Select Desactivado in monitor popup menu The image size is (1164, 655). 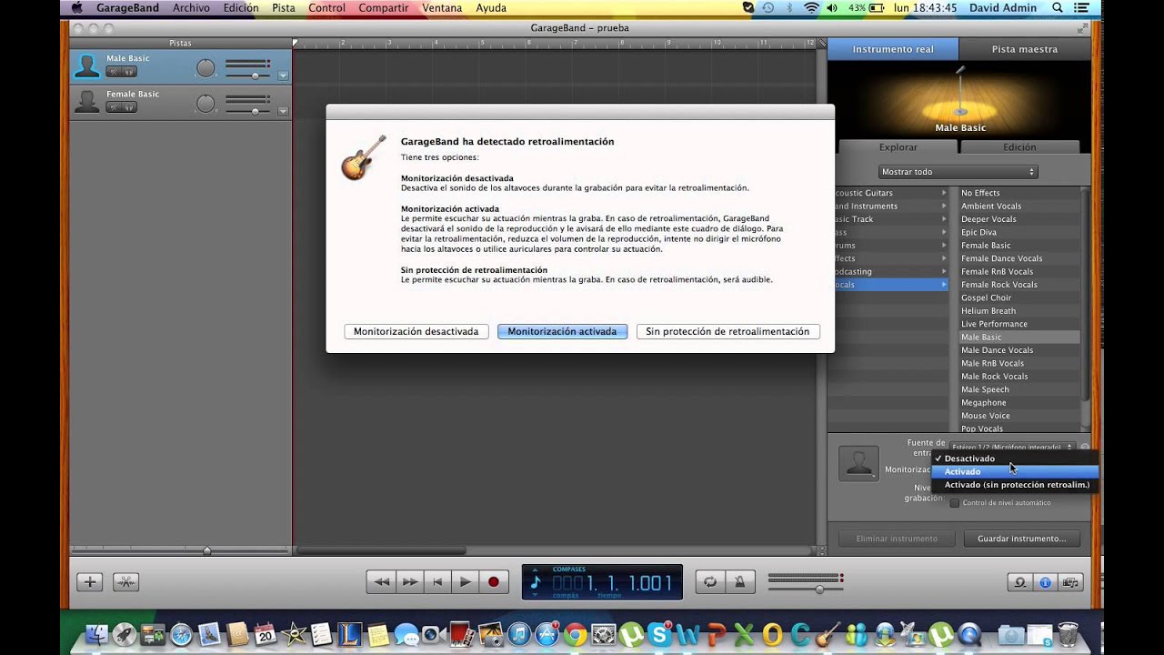[x=1015, y=458]
